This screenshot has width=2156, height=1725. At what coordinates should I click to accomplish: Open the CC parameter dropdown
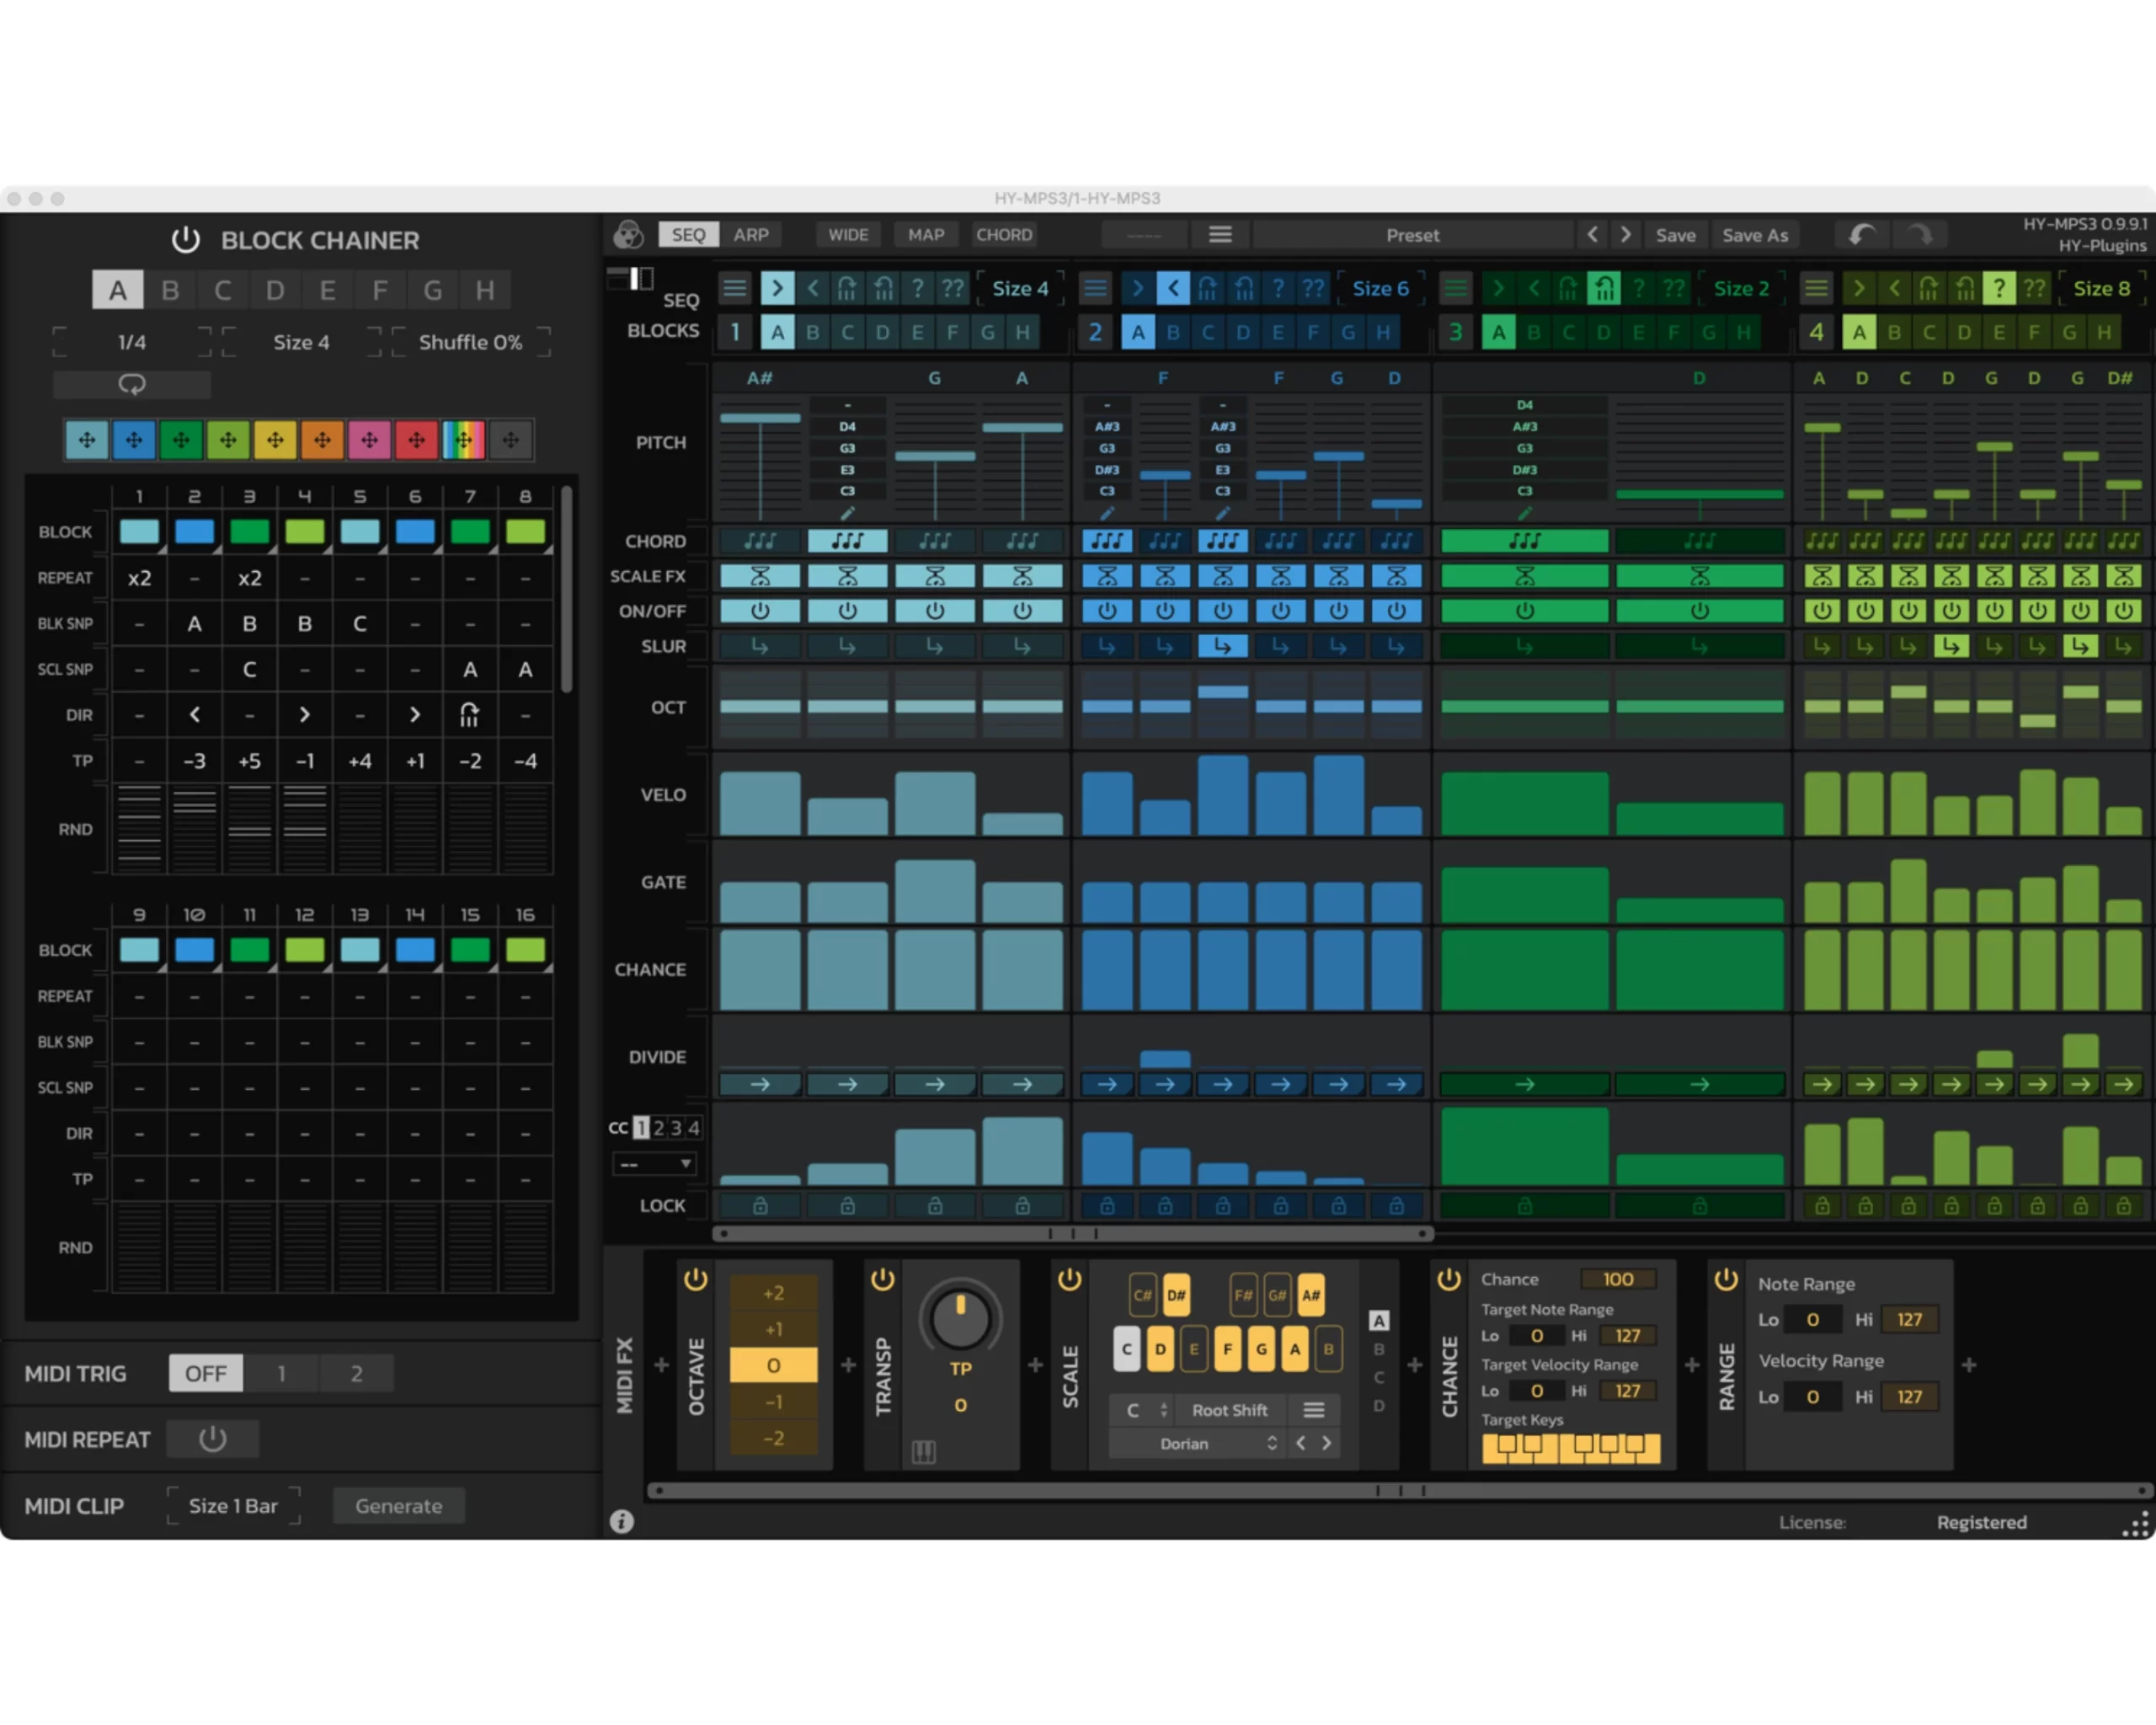tap(655, 1163)
